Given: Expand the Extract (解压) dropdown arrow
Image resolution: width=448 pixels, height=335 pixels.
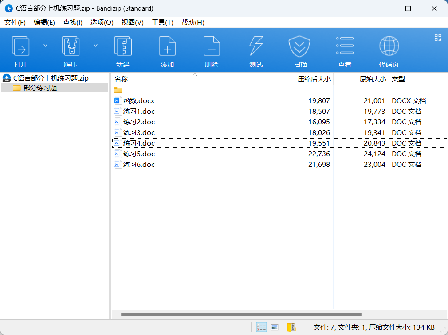Looking at the screenshot, I should coord(95,46).
